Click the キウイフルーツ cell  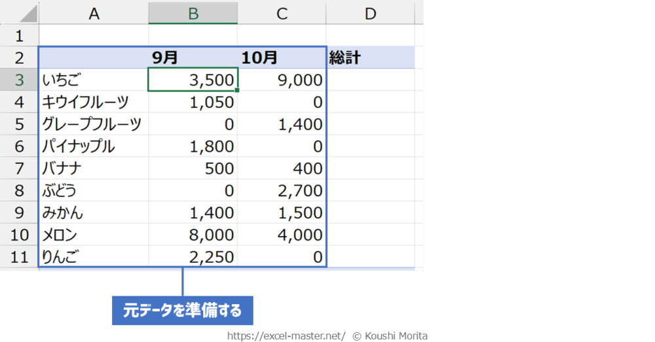(x=94, y=102)
